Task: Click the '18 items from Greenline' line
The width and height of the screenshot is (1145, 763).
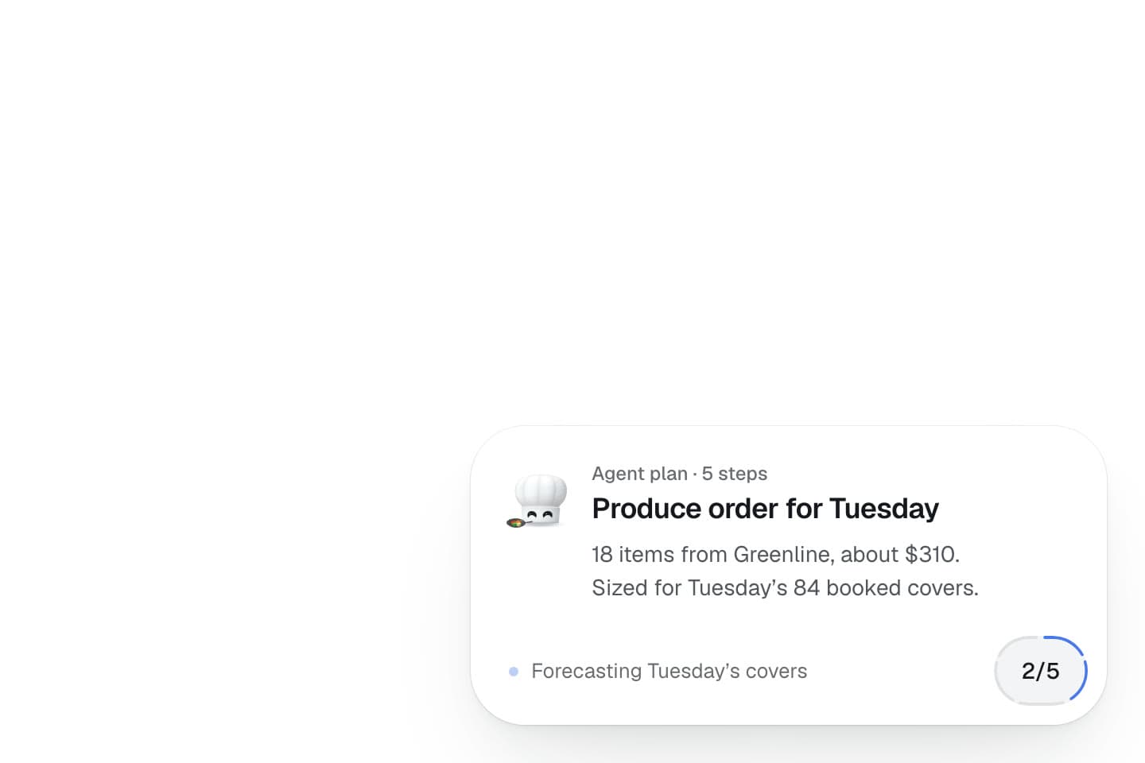Action: [x=776, y=554]
